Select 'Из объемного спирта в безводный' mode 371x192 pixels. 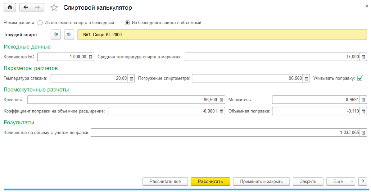click(x=40, y=22)
